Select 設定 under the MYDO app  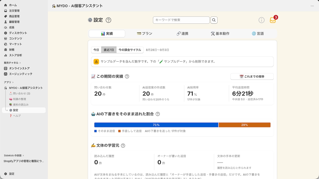coord(24,110)
